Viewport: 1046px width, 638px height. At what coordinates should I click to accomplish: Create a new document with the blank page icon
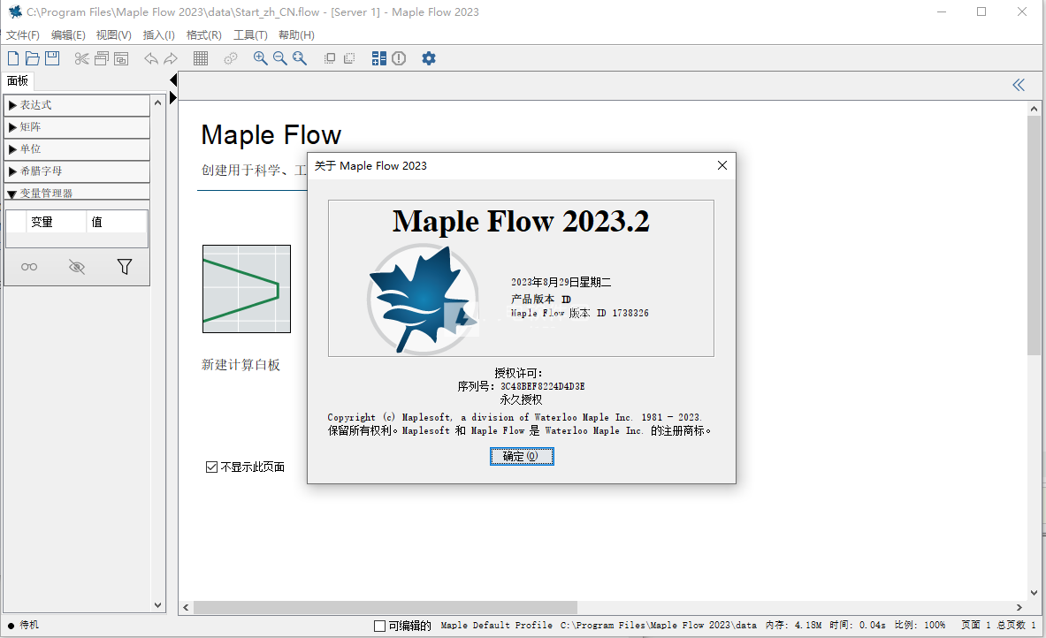pos(12,58)
